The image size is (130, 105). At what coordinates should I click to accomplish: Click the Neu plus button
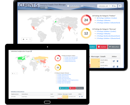click(x=114, y=6)
